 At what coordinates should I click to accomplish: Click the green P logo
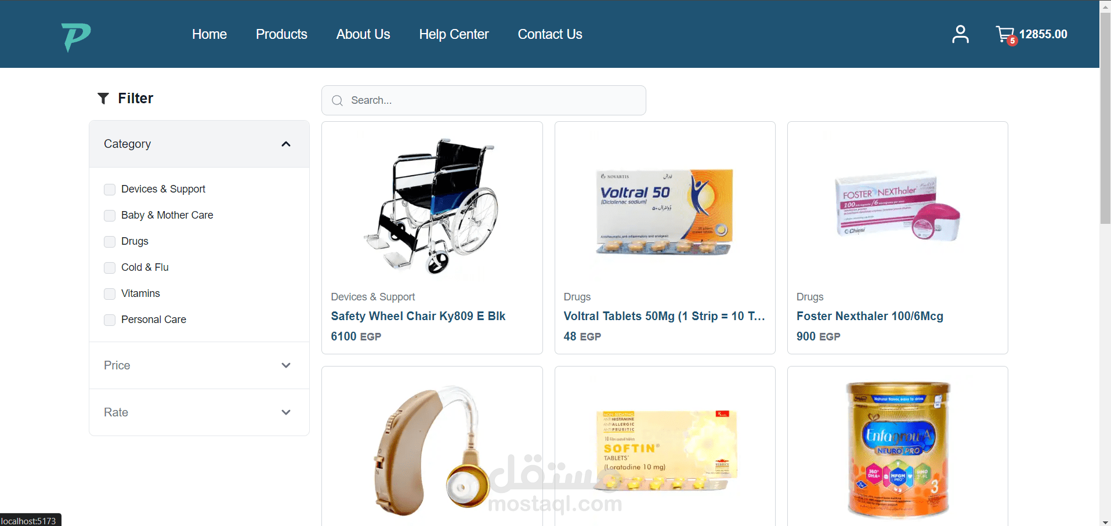tap(76, 37)
